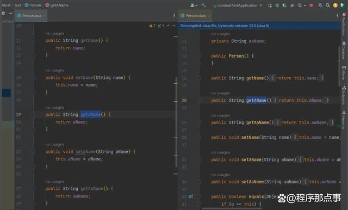The width and height of the screenshot is (348, 210).
Task: Click the decompiled class file banner text
Action: [x=225, y=26]
